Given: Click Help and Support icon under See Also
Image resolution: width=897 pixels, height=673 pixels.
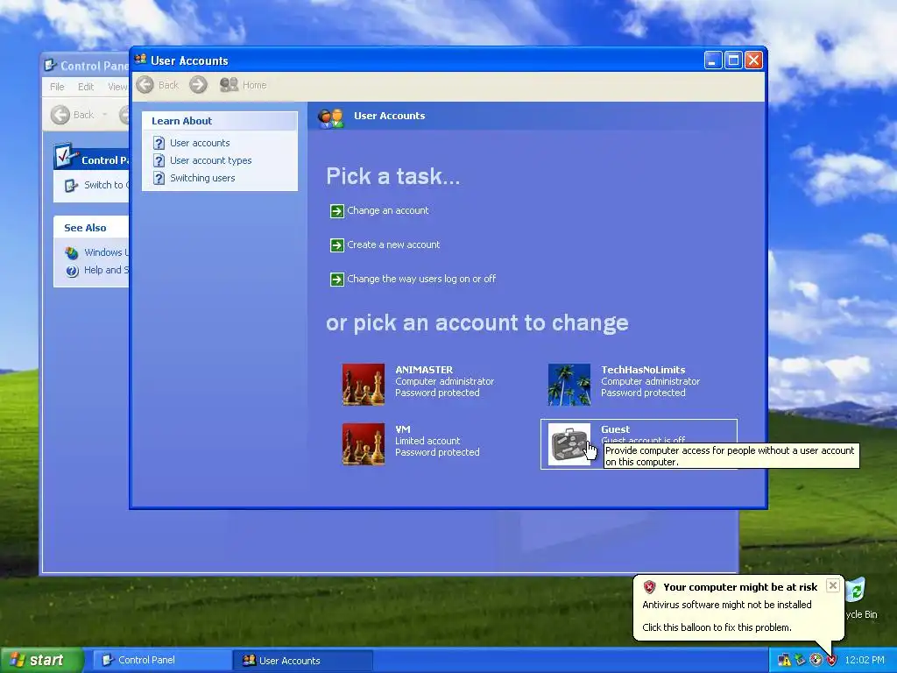Looking at the screenshot, I should [72, 271].
